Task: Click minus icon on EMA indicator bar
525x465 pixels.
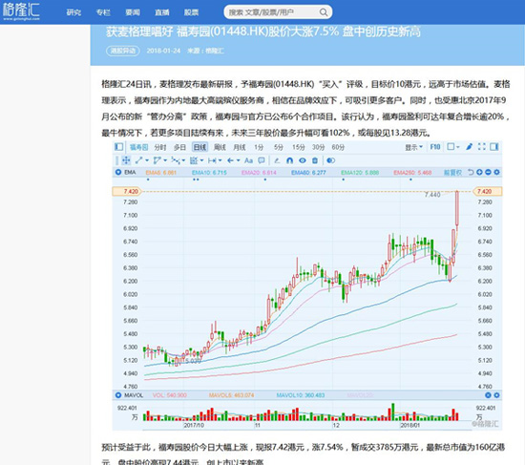Action: pos(488,172)
